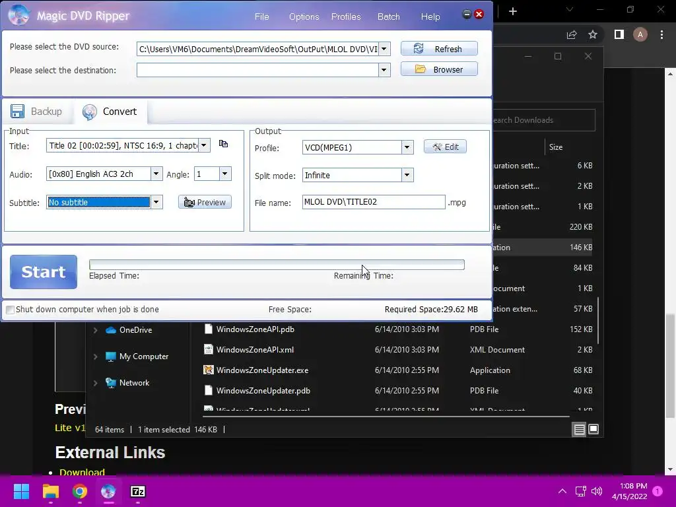Open 7-Zip from the taskbar
This screenshot has width=676, height=507.
[x=137, y=491]
